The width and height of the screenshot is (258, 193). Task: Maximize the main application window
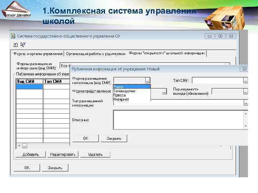(220, 36)
